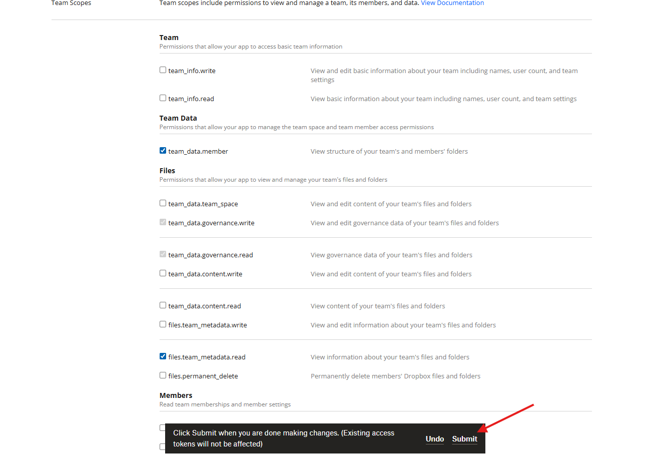Click the Files section heading
The width and height of the screenshot is (651, 460).
point(167,171)
